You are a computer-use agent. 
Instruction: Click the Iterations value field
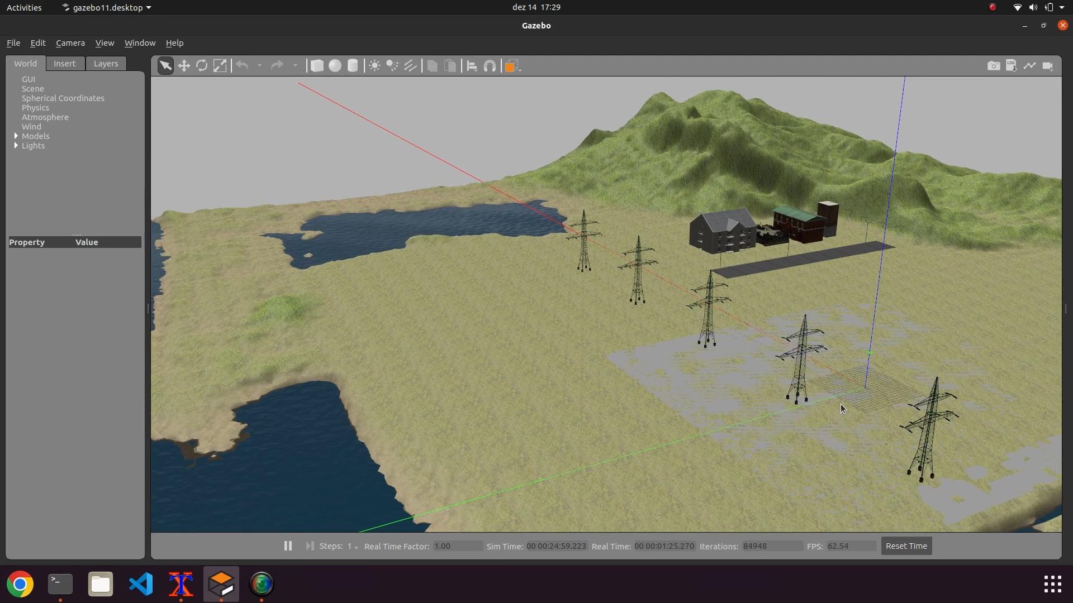[x=772, y=546]
